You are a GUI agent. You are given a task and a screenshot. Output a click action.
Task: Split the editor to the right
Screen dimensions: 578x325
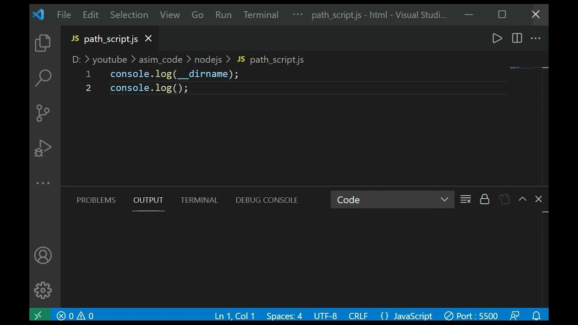(517, 38)
